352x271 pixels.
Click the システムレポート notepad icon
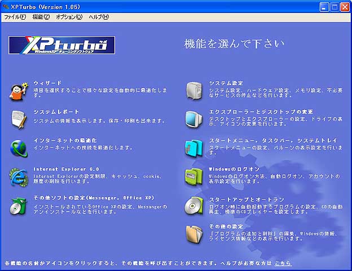tap(19, 120)
